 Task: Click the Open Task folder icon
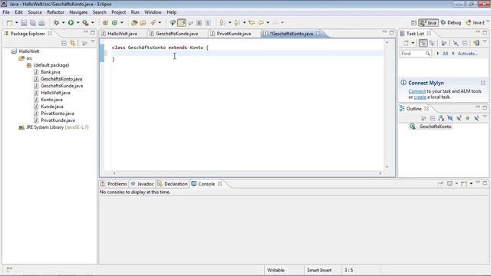coord(143,23)
